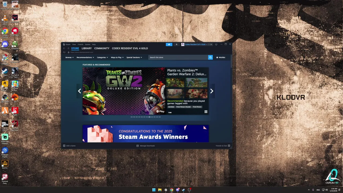The width and height of the screenshot is (343, 193).
Task: Launch Pummel Party desktop shortcut
Action: 5,179
